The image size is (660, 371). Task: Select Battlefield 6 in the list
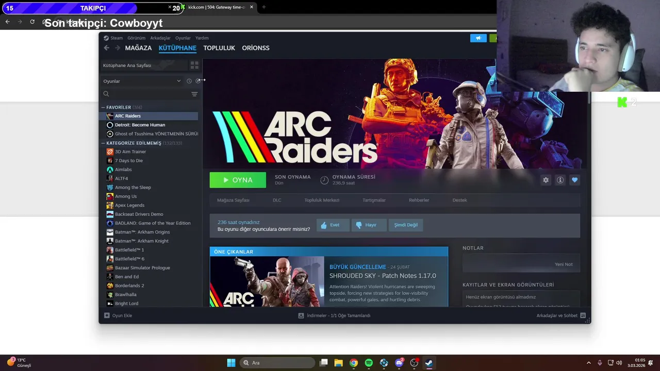tap(148, 259)
